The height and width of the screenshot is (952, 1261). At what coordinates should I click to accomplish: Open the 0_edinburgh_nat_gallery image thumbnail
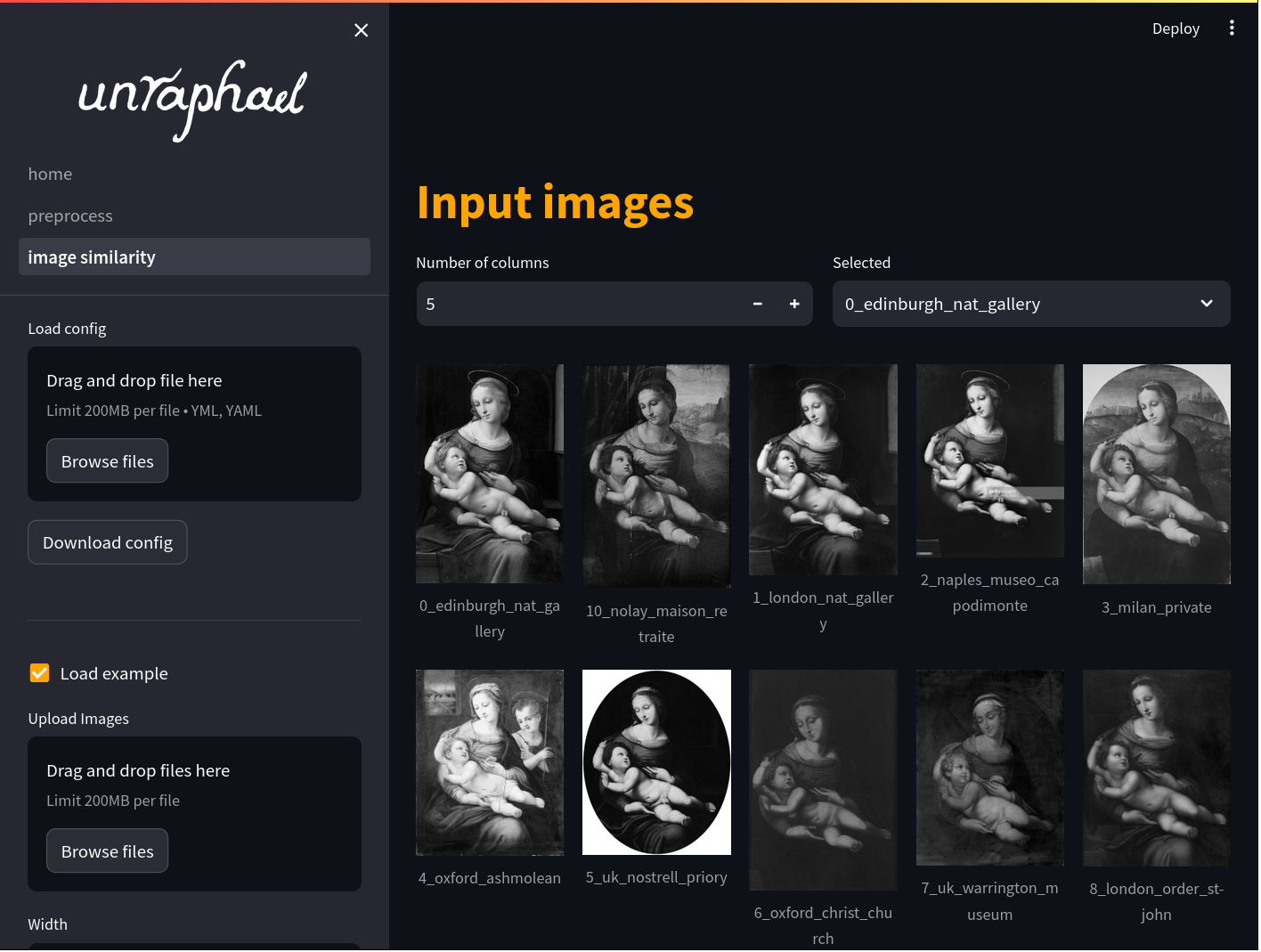pos(491,475)
